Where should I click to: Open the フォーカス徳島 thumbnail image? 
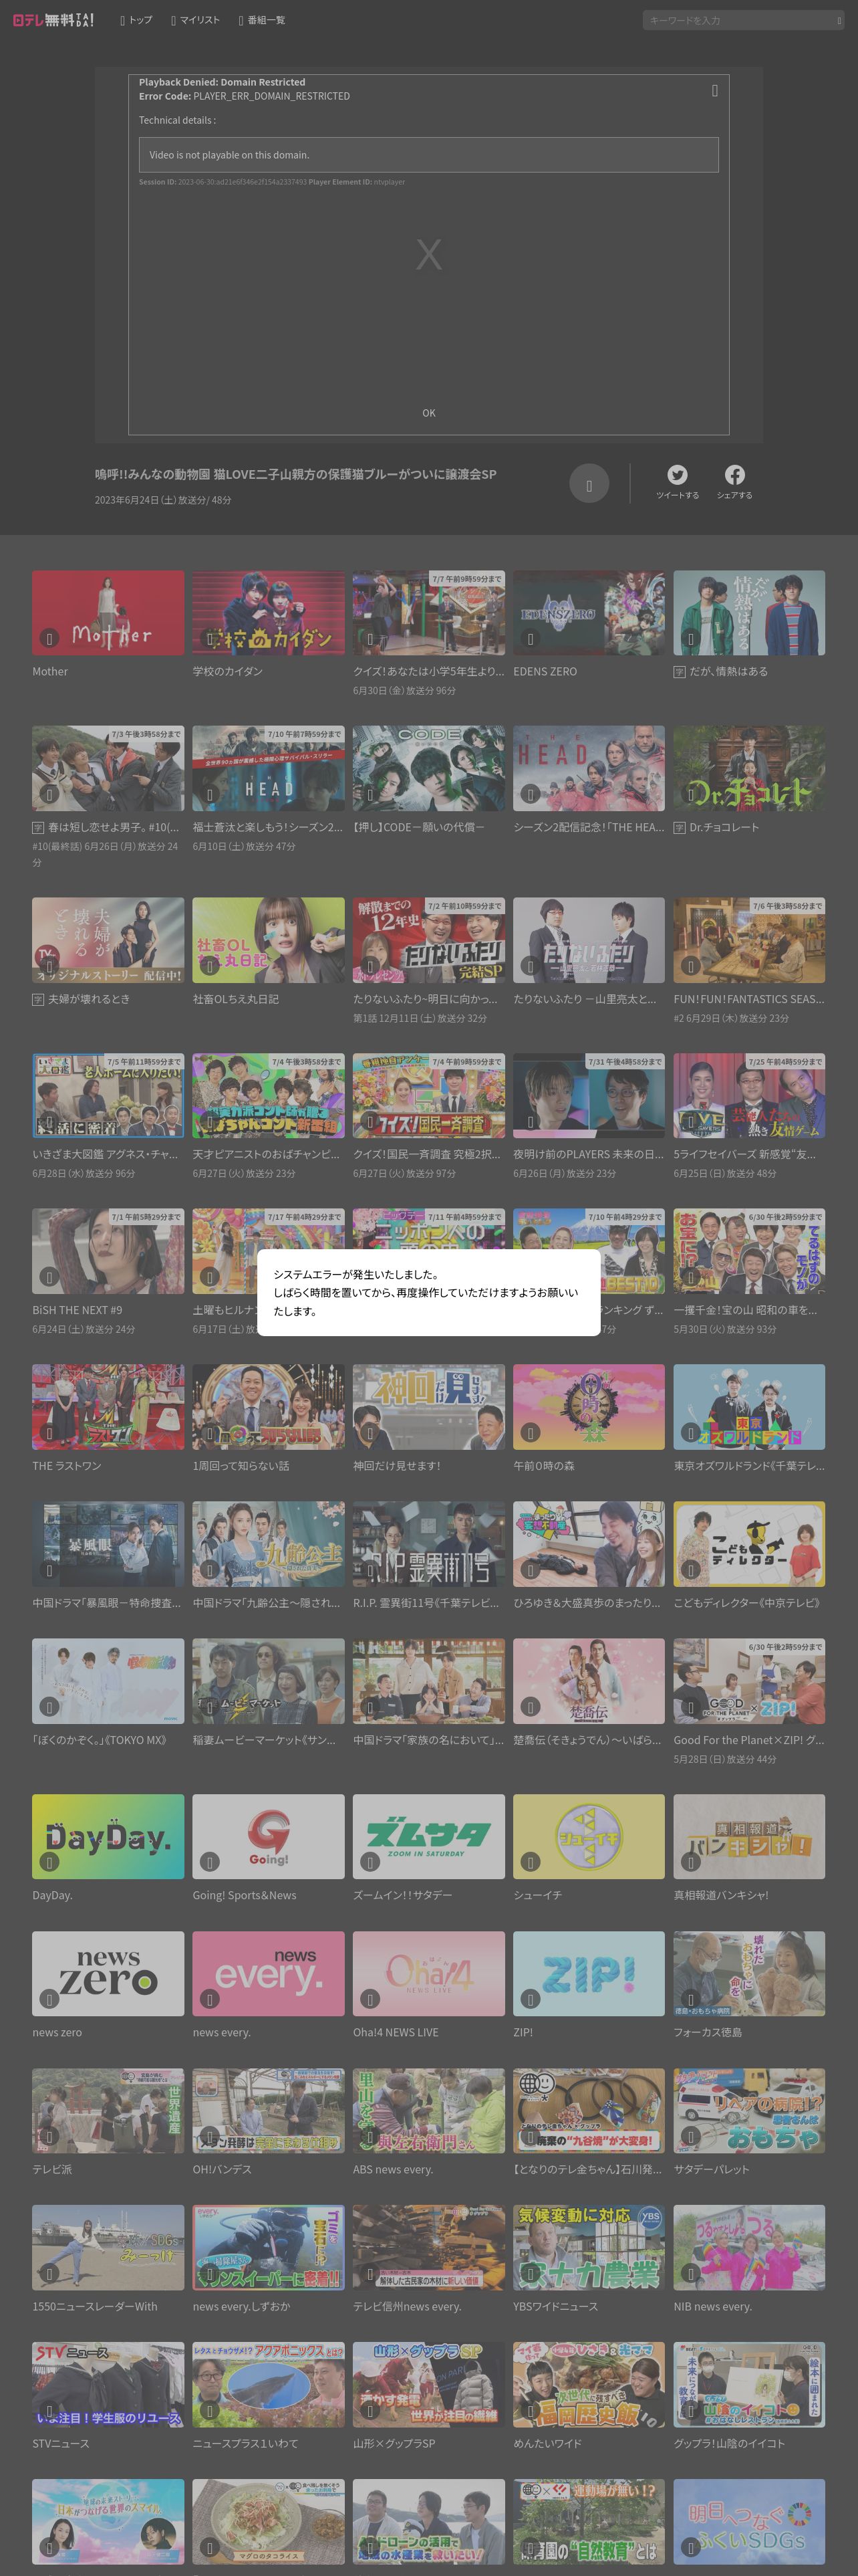[749, 1973]
